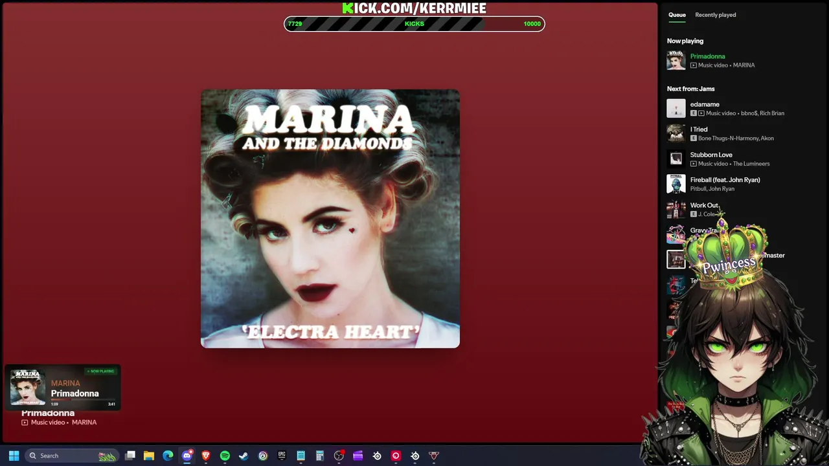Screen dimensions: 829x466
Task: Click the edamame album thumbnail
Action: click(676, 108)
